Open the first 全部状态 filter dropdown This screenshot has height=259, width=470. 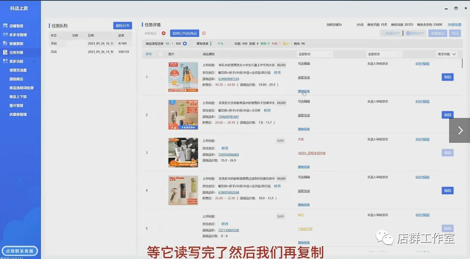point(315,54)
